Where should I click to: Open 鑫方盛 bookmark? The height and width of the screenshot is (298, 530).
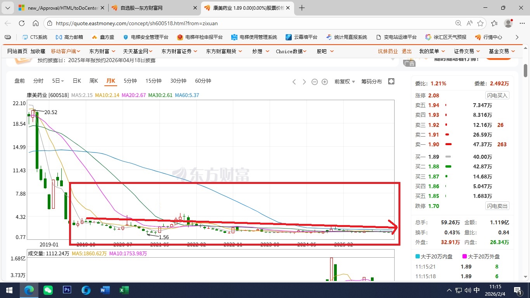(x=103, y=37)
